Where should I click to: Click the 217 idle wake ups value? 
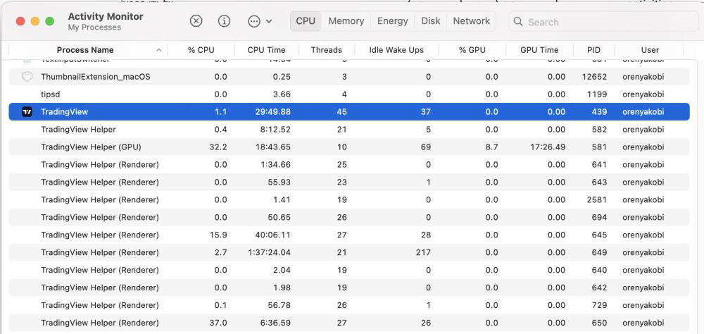click(x=424, y=253)
